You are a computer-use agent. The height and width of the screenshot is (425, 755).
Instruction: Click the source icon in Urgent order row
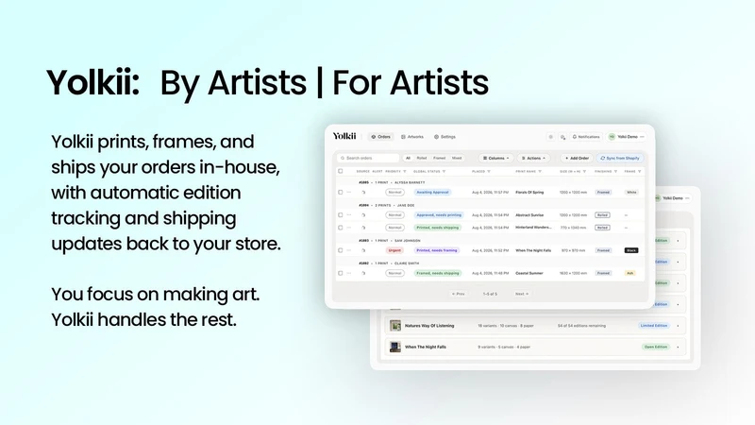(363, 250)
